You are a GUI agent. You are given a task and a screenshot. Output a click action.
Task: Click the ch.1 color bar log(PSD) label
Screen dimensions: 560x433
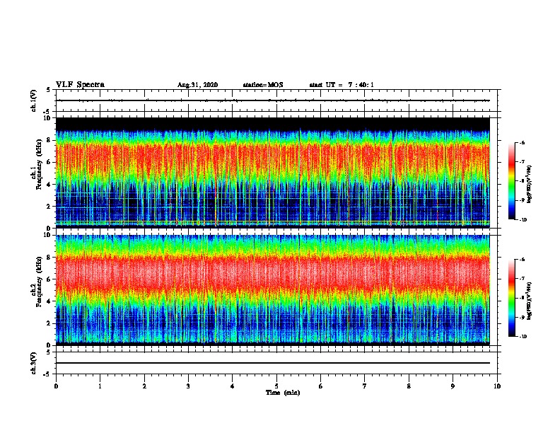tap(530, 185)
